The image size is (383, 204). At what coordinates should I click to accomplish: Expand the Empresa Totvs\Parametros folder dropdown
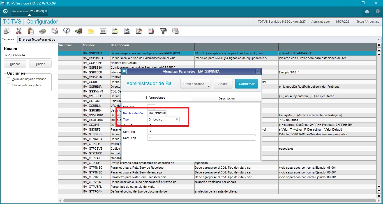(379, 40)
